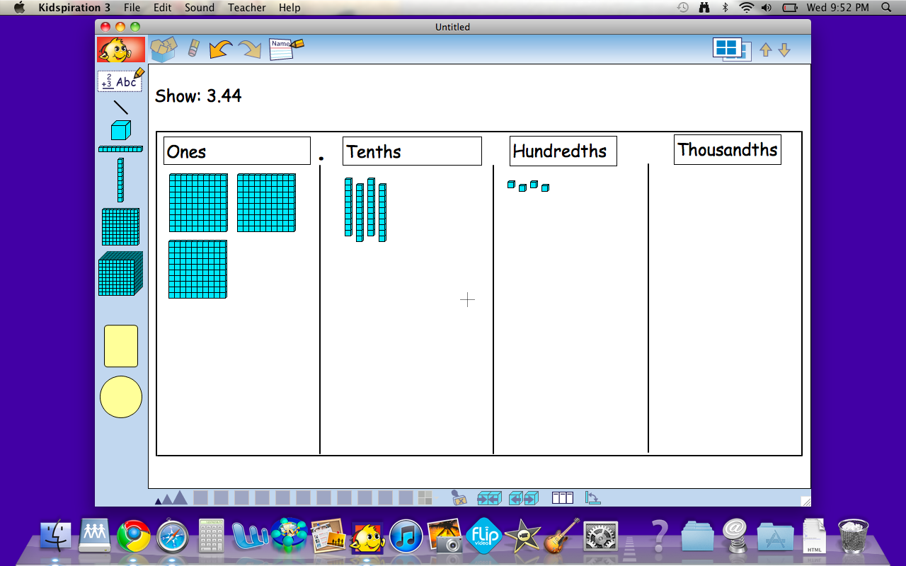Image resolution: width=906 pixels, height=566 pixels.
Task: Open the Edit menu
Action: pos(163,8)
